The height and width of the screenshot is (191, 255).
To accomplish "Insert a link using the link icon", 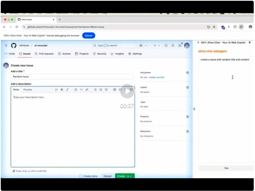I will coord(87,90).
